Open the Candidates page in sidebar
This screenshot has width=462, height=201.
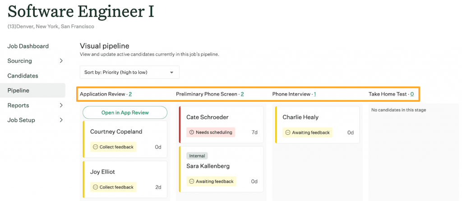(x=23, y=76)
